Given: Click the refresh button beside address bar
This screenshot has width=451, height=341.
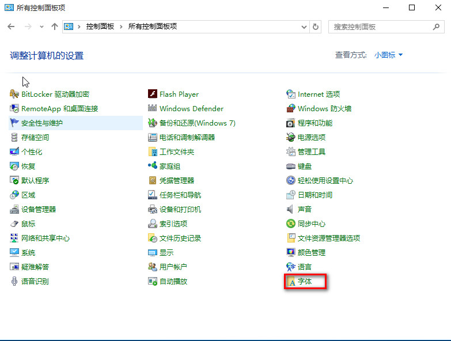Looking at the screenshot, I should (x=316, y=26).
